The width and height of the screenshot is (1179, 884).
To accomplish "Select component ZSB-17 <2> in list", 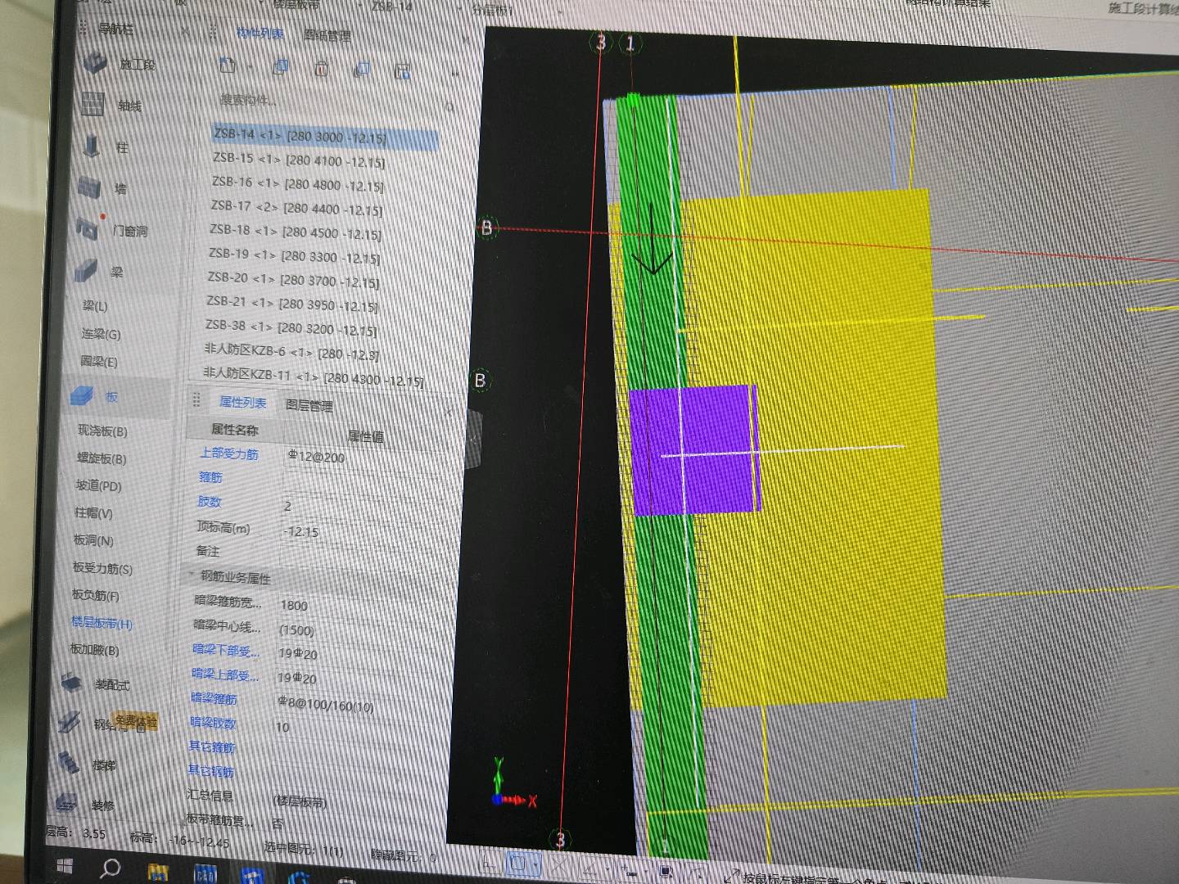I will tap(296, 208).
